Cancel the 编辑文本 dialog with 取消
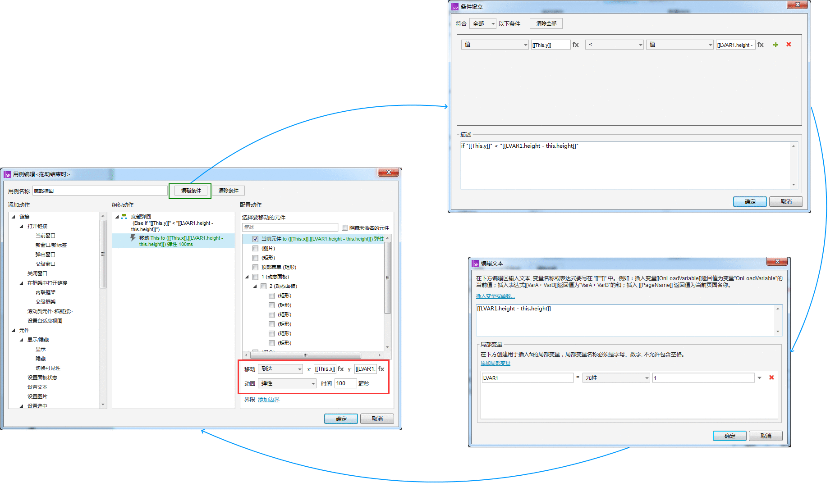835x496 pixels. click(x=766, y=436)
